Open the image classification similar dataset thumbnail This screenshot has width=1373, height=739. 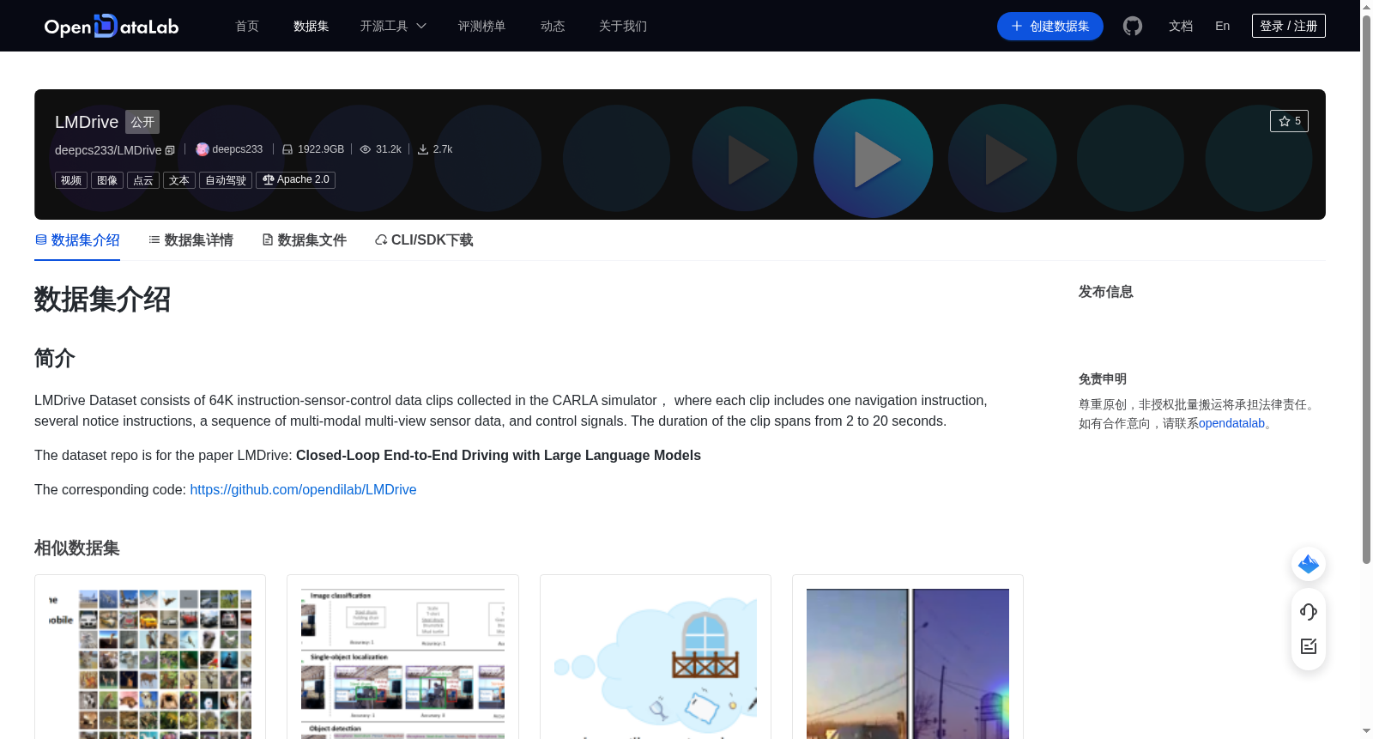pyautogui.click(x=402, y=663)
